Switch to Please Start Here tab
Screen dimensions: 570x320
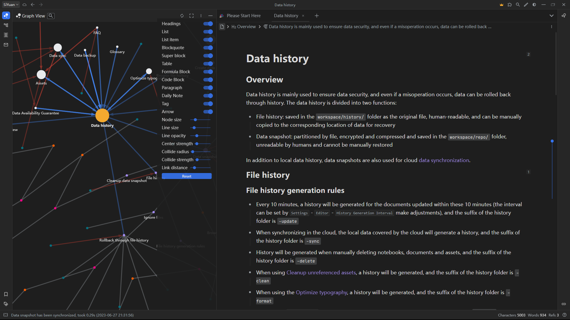[243, 16]
